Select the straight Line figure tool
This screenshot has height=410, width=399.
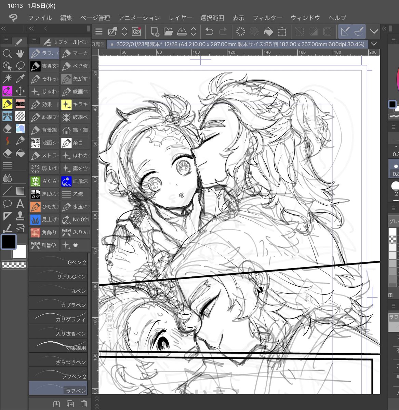coord(7,191)
